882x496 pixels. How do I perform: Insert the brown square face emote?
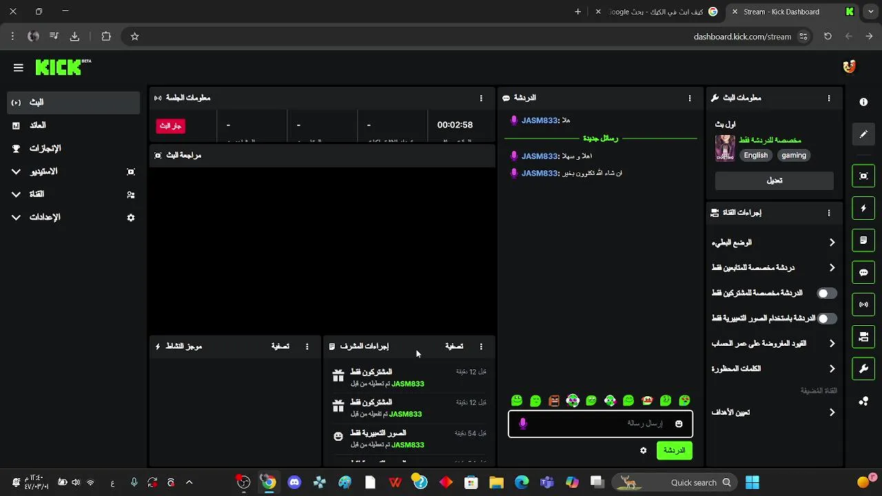tap(554, 400)
